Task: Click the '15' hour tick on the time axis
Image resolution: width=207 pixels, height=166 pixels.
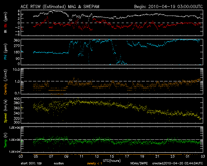Action: [112, 156]
